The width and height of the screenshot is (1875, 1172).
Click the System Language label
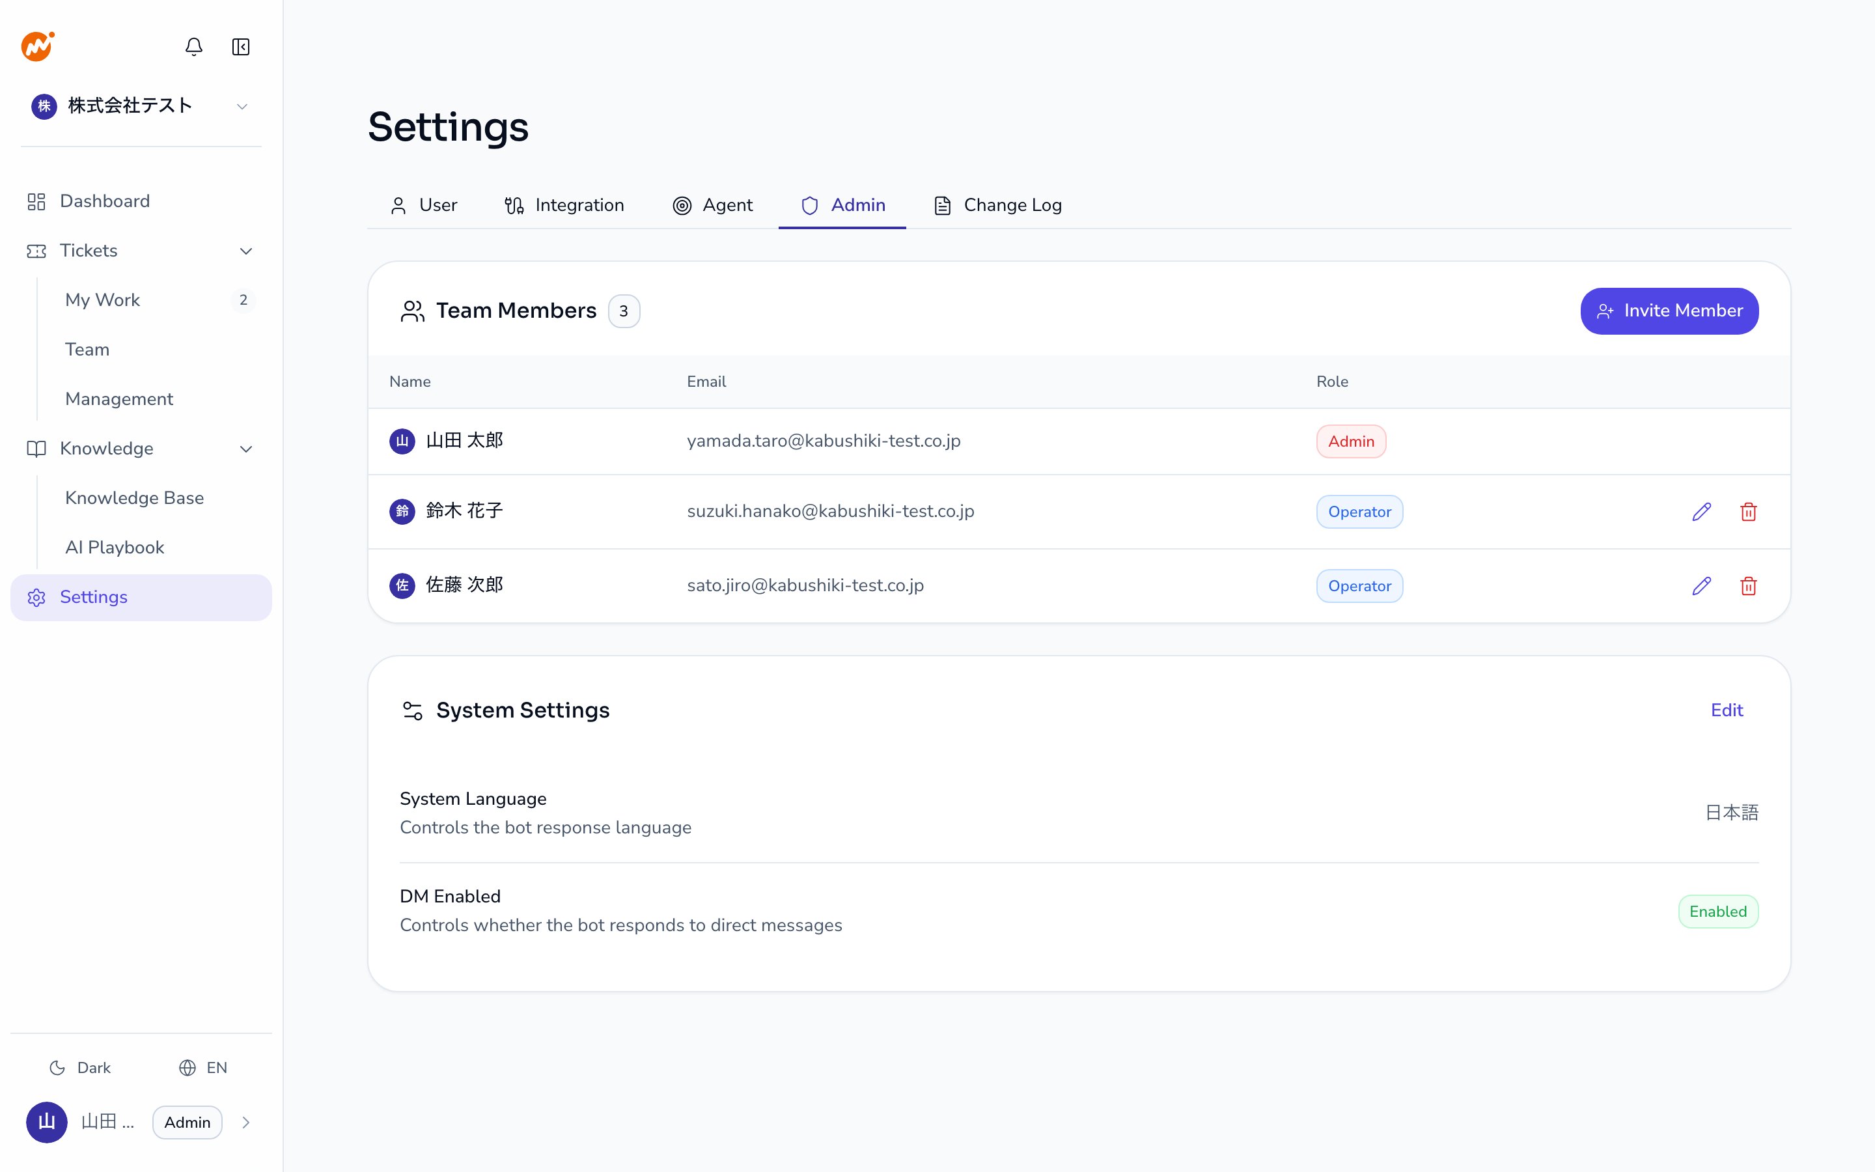click(x=473, y=798)
